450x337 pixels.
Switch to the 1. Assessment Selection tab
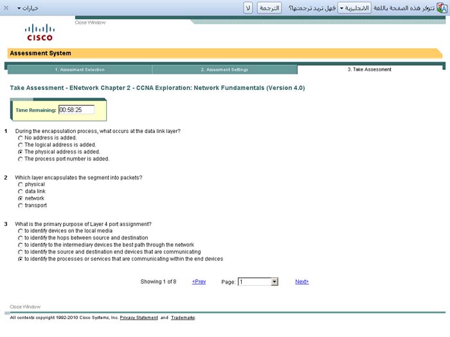(80, 69)
